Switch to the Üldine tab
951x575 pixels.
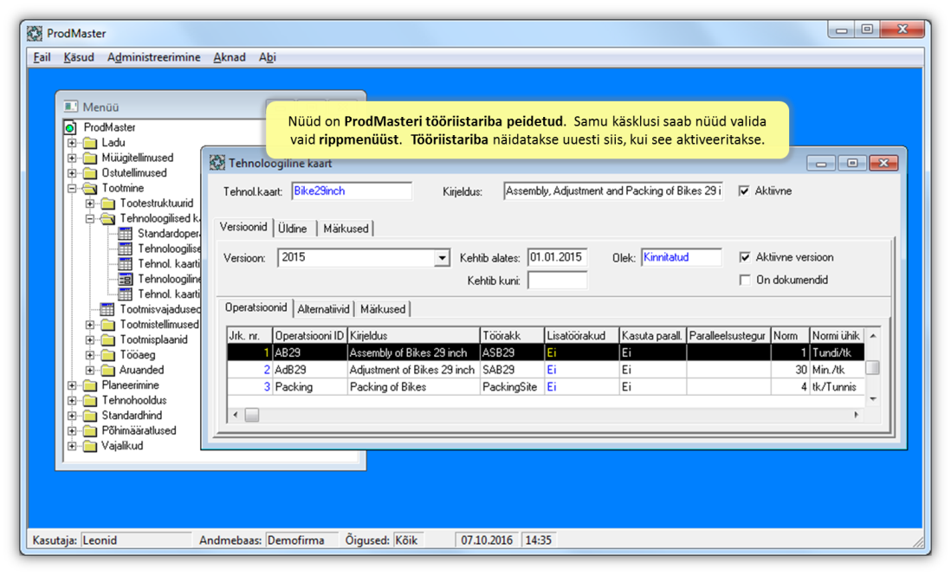point(293,229)
